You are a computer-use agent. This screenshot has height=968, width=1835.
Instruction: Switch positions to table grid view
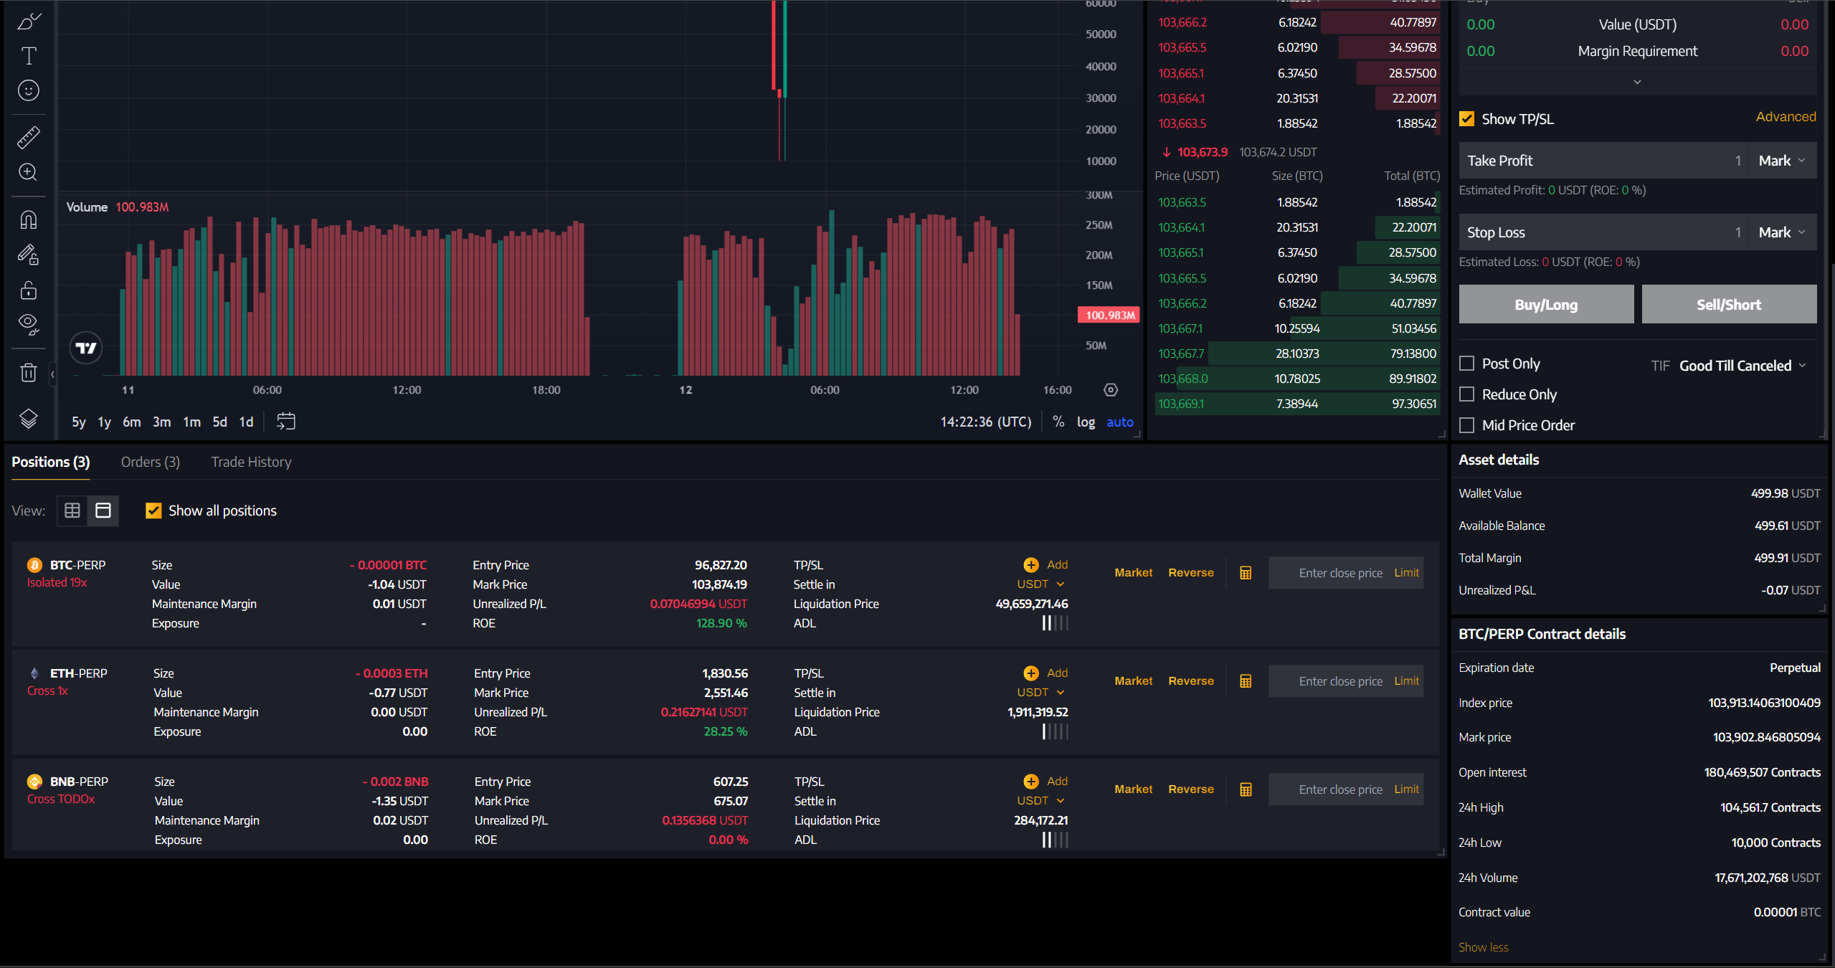[x=72, y=511]
